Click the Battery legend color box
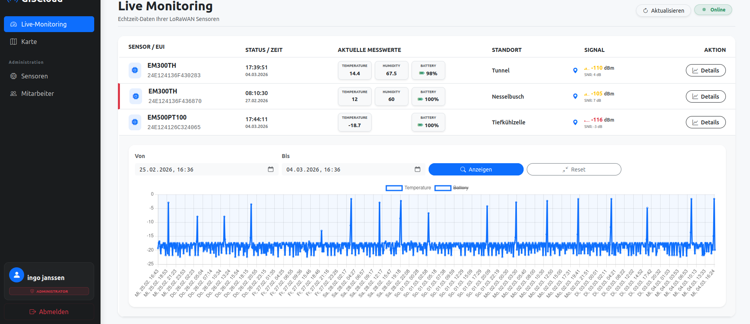Screen dimensions: 750x324 pyautogui.click(x=443, y=188)
